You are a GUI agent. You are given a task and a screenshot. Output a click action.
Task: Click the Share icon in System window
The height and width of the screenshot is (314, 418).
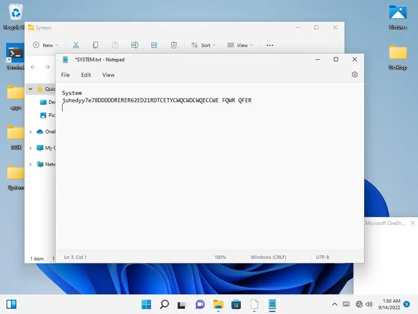point(154,45)
